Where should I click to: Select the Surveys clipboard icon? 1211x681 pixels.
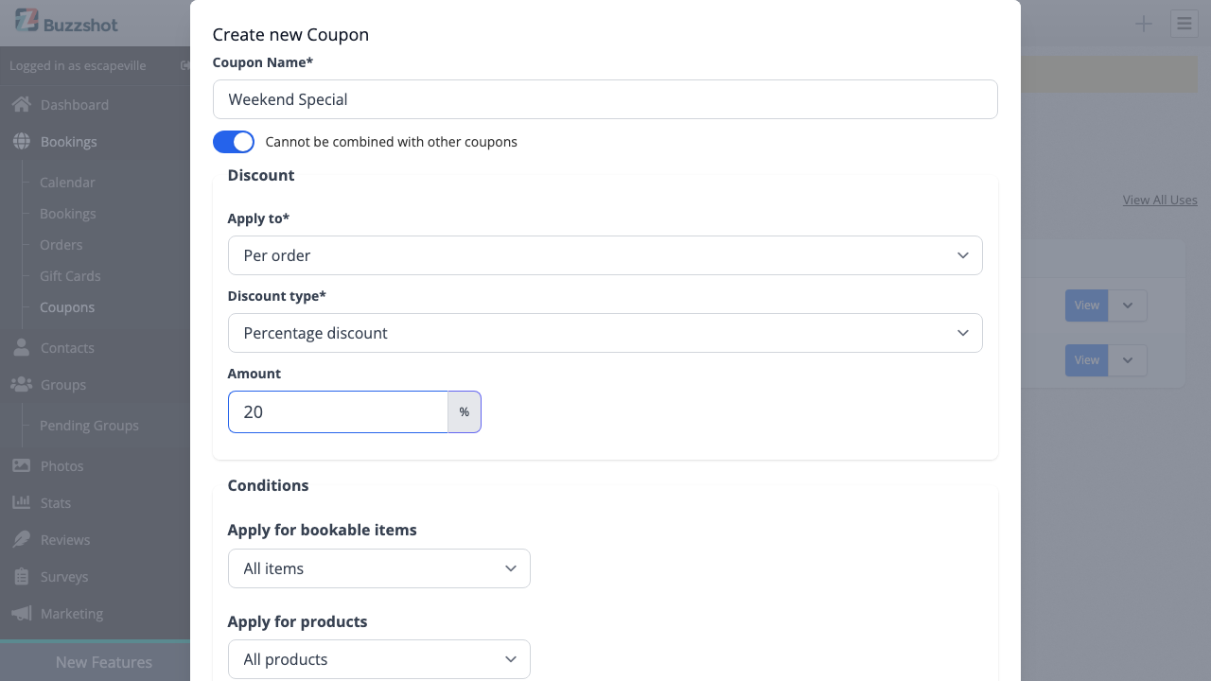pos(21,576)
